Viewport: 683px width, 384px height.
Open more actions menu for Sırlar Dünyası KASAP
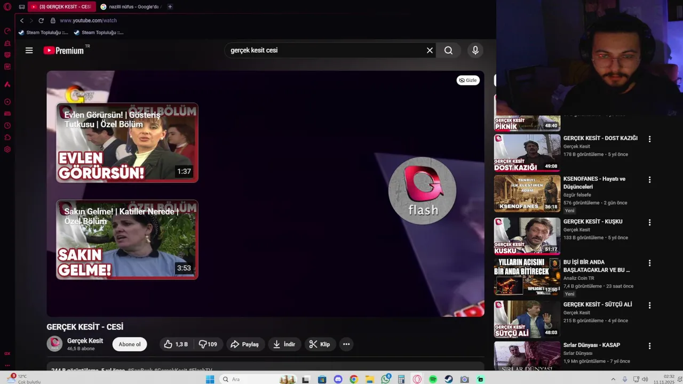coord(649,346)
